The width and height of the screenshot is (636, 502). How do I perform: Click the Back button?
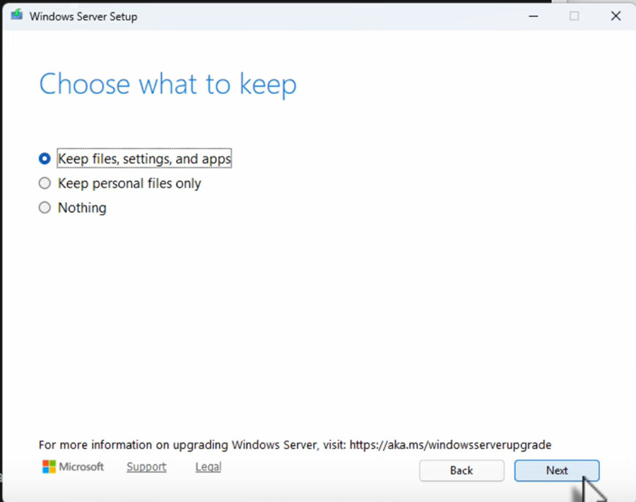[461, 470]
